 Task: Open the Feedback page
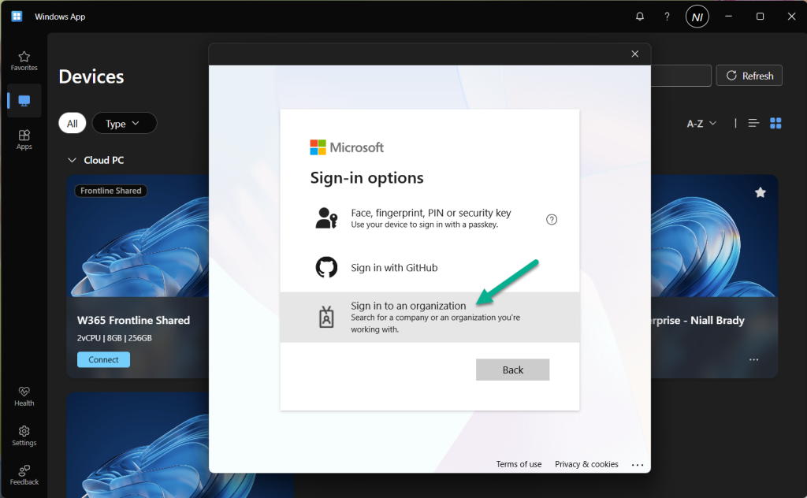pyautogui.click(x=24, y=474)
